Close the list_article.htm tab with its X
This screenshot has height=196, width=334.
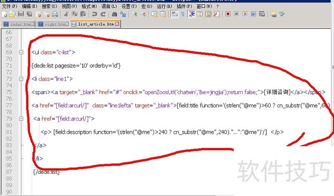(x=117, y=24)
